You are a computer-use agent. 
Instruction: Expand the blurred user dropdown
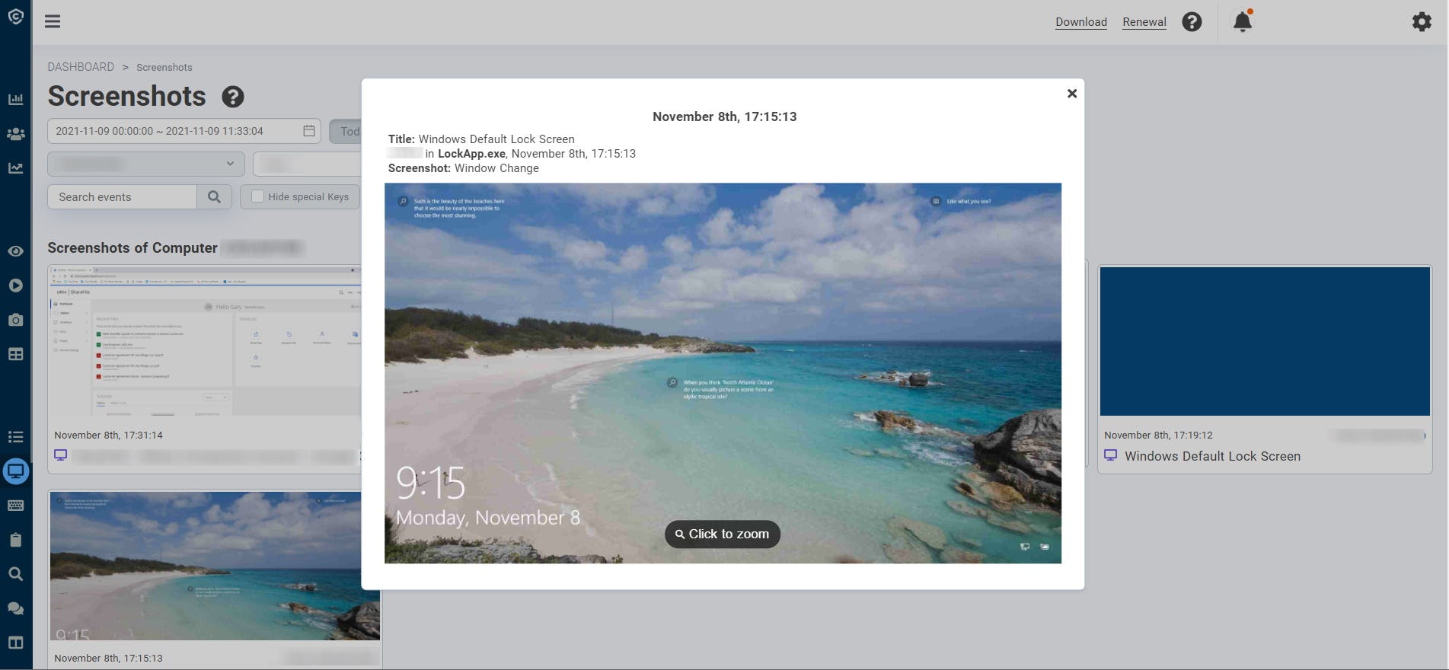point(146,164)
